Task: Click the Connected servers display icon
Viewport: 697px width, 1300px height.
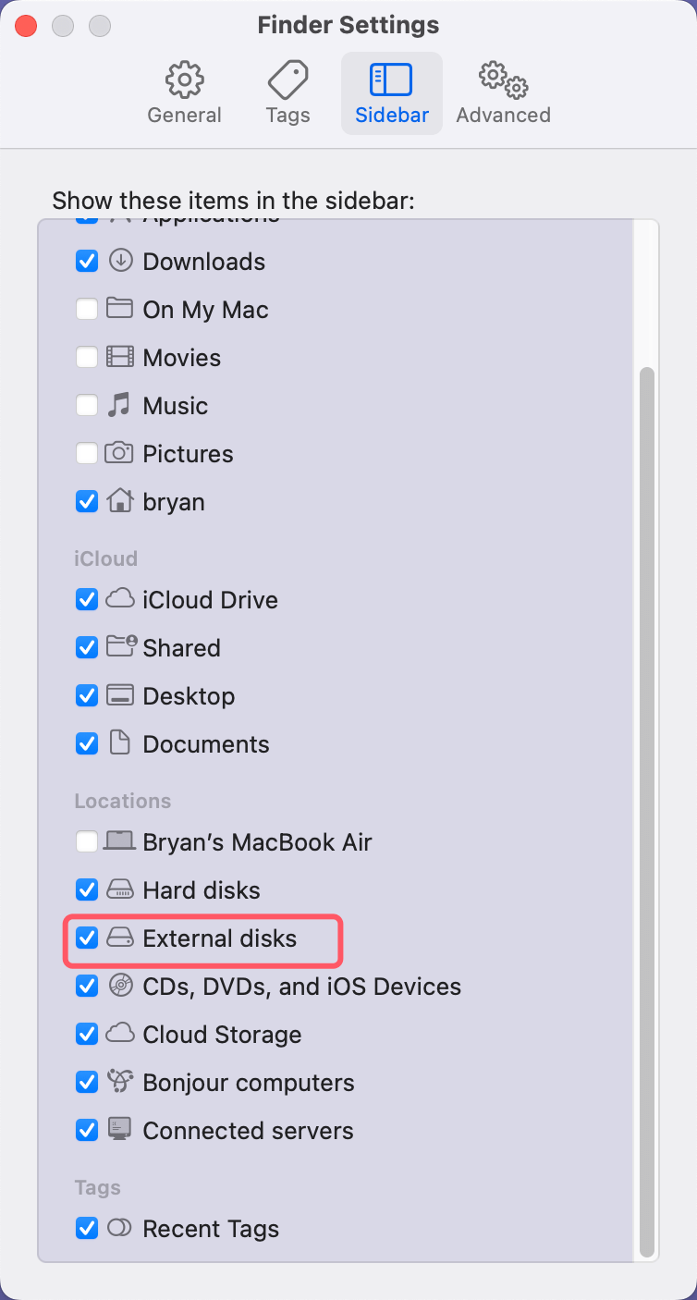Action: (120, 1130)
